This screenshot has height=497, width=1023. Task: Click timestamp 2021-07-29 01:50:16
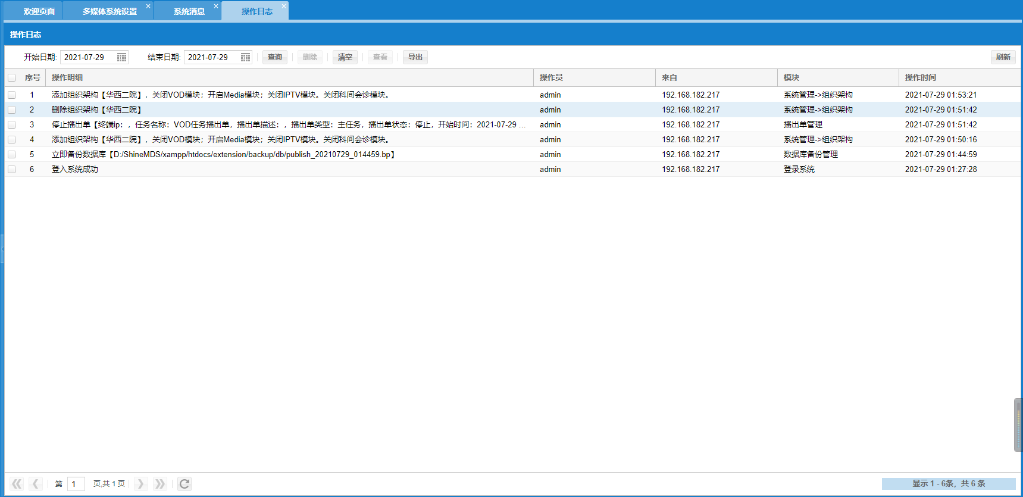941,139
